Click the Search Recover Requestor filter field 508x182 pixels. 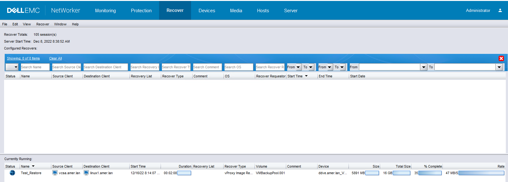tap(270, 67)
